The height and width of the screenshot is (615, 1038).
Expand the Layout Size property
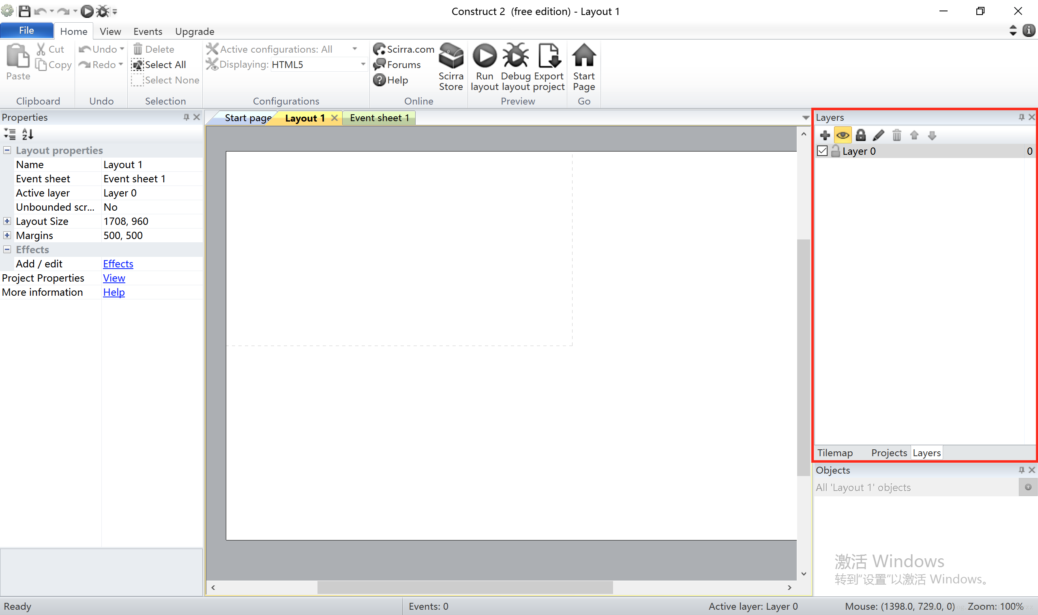pos(6,221)
